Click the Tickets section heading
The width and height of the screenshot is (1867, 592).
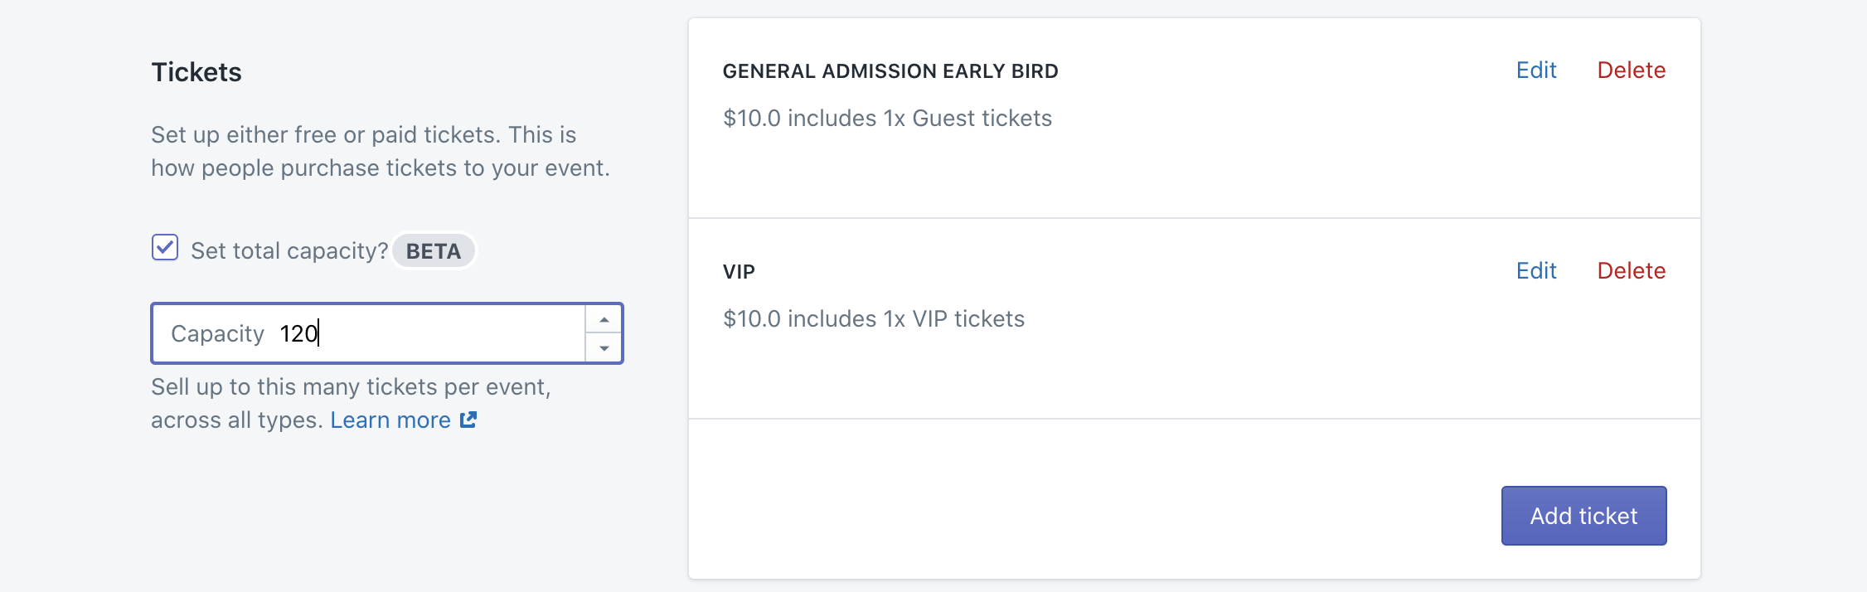tap(196, 72)
